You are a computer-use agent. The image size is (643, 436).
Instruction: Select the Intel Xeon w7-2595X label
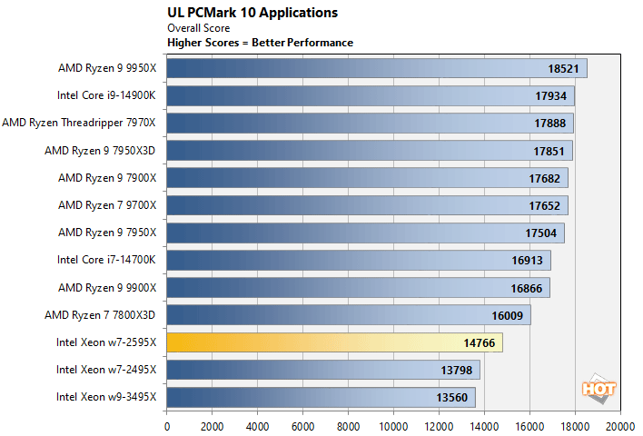coord(106,342)
